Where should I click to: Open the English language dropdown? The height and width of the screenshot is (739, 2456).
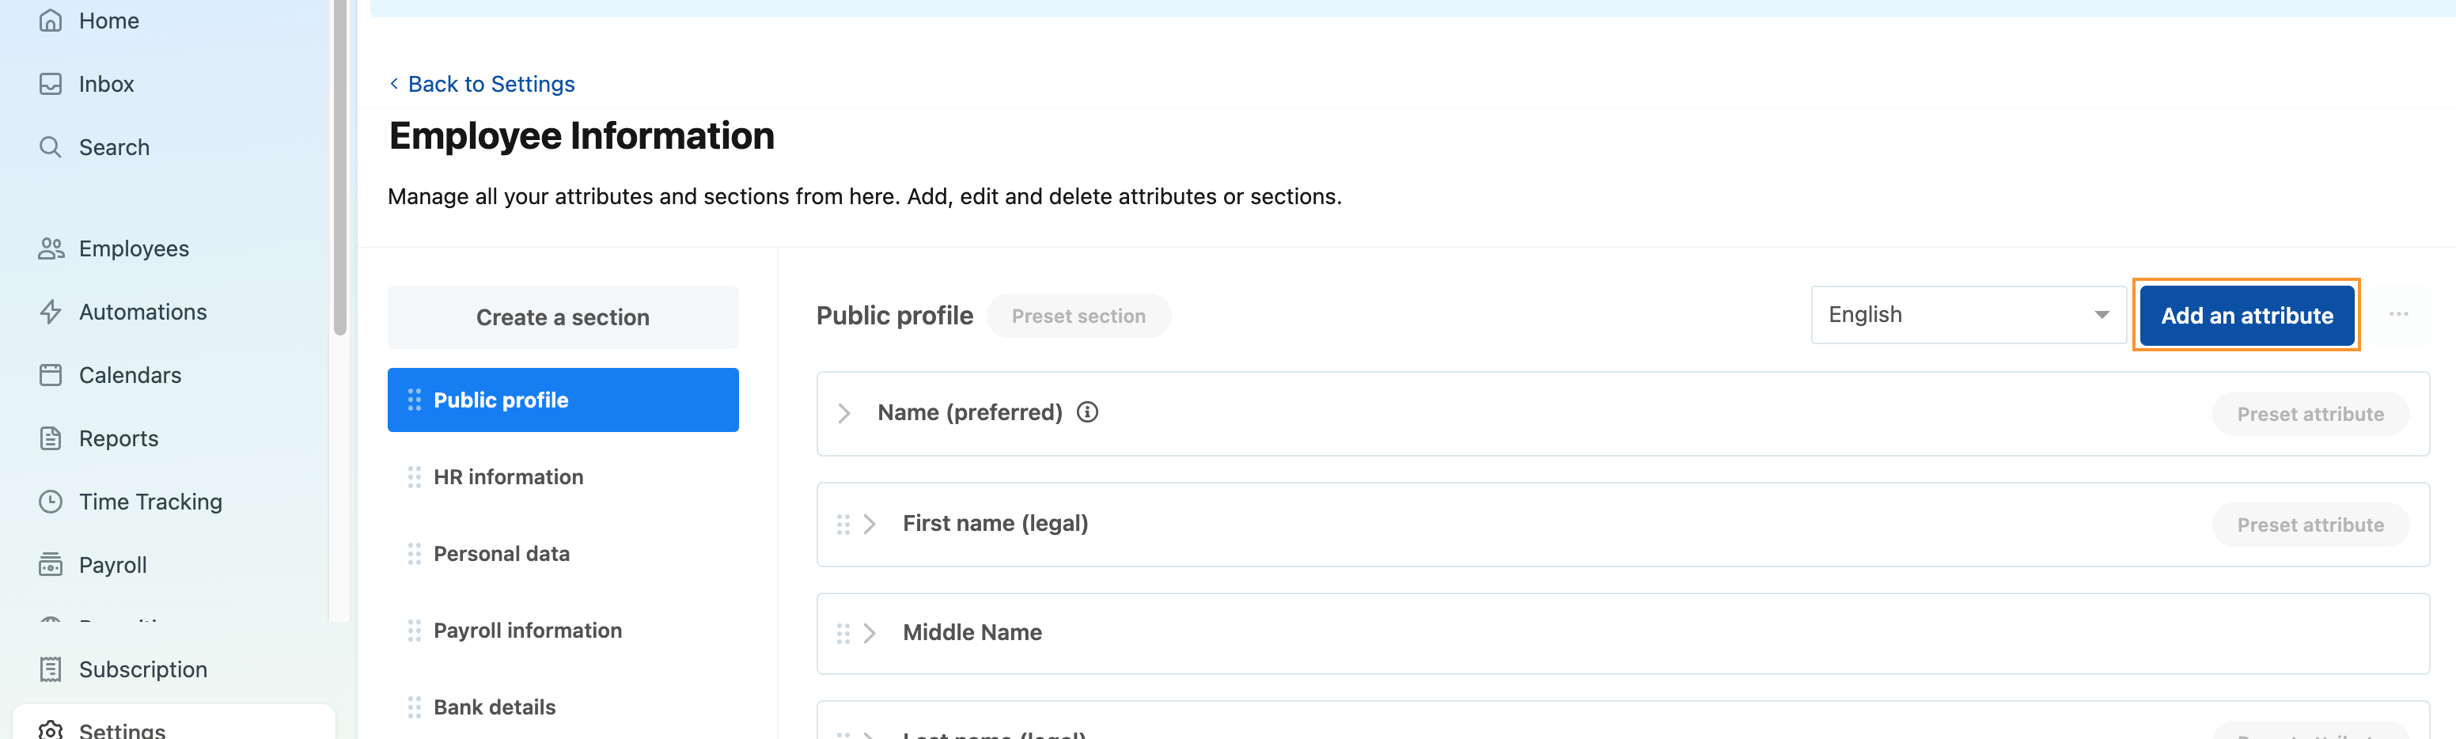click(1968, 315)
